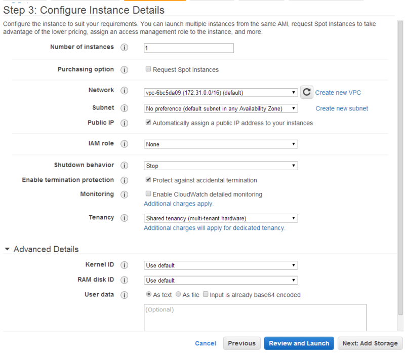Click the Number of instances input field

point(188,48)
